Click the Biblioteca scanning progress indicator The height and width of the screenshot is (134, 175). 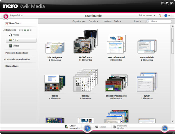pyautogui.click(x=25, y=30)
